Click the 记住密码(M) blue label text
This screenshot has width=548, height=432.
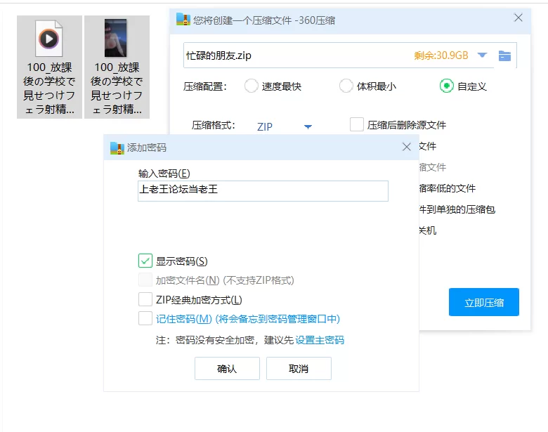(248, 319)
